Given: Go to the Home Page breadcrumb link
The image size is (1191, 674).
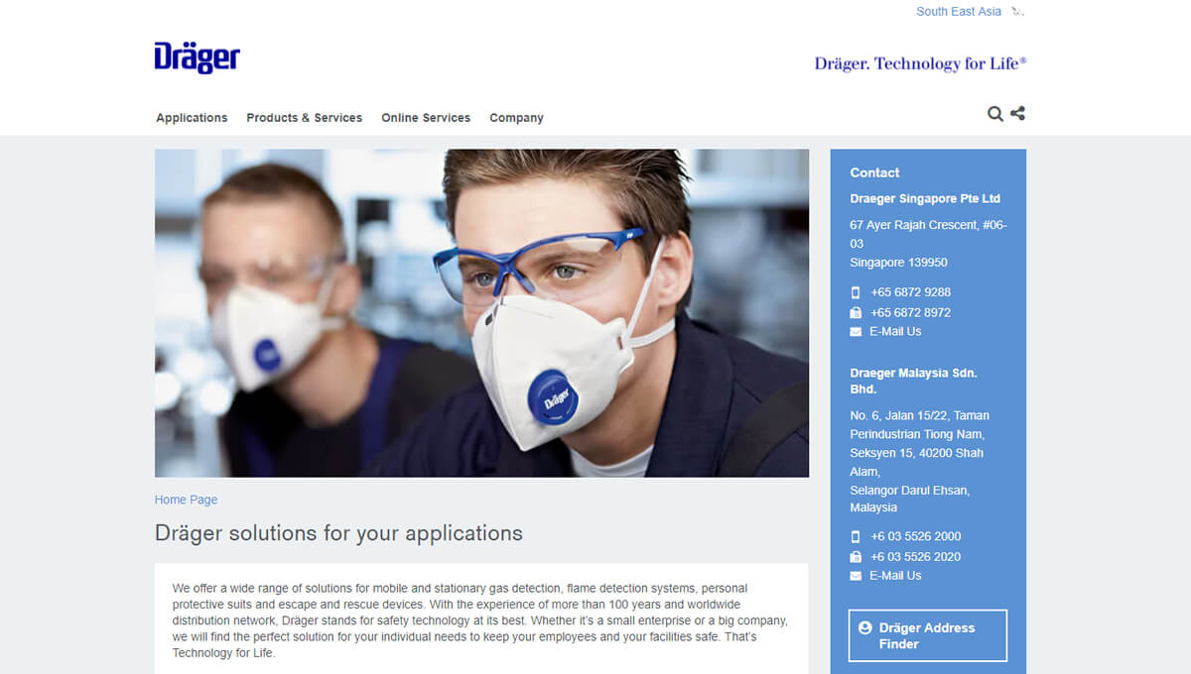Looking at the screenshot, I should (x=186, y=501).
